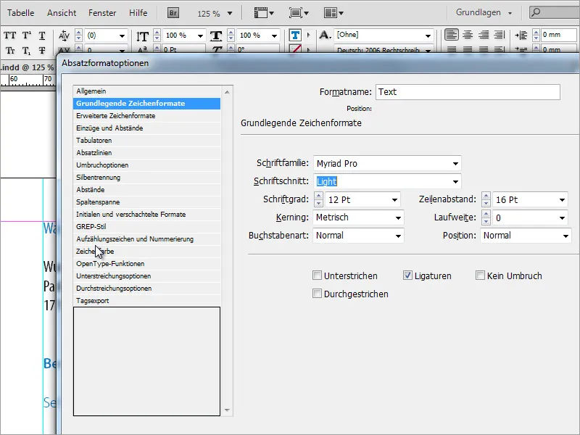Select OpenType-Funktionen category
This screenshot has height=435, width=580.
(147, 264)
